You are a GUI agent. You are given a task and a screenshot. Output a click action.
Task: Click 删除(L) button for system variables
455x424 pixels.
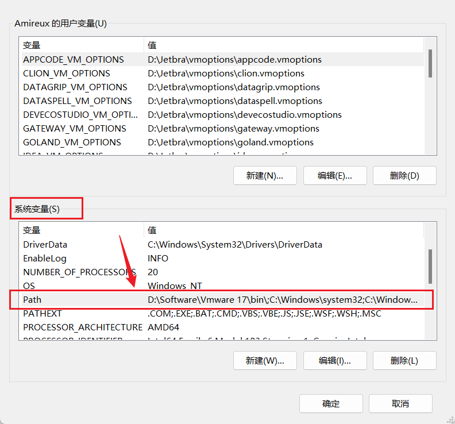tap(404, 360)
